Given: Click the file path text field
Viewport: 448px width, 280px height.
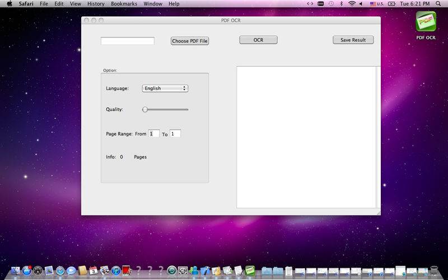Looking at the screenshot, I should [x=127, y=41].
